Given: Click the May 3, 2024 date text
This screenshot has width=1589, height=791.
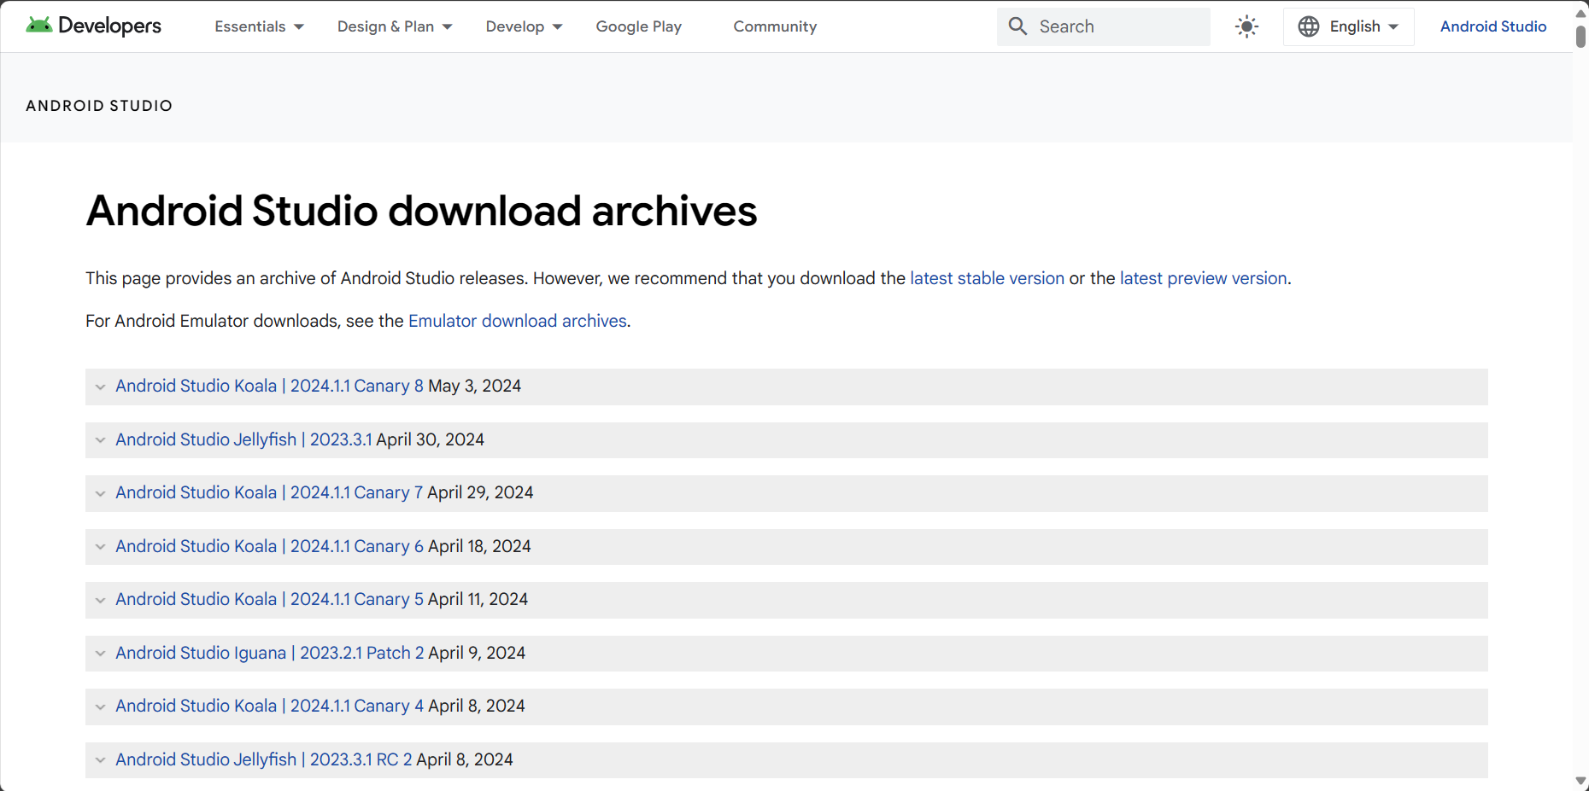Looking at the screenshot, I should [475, 386].
